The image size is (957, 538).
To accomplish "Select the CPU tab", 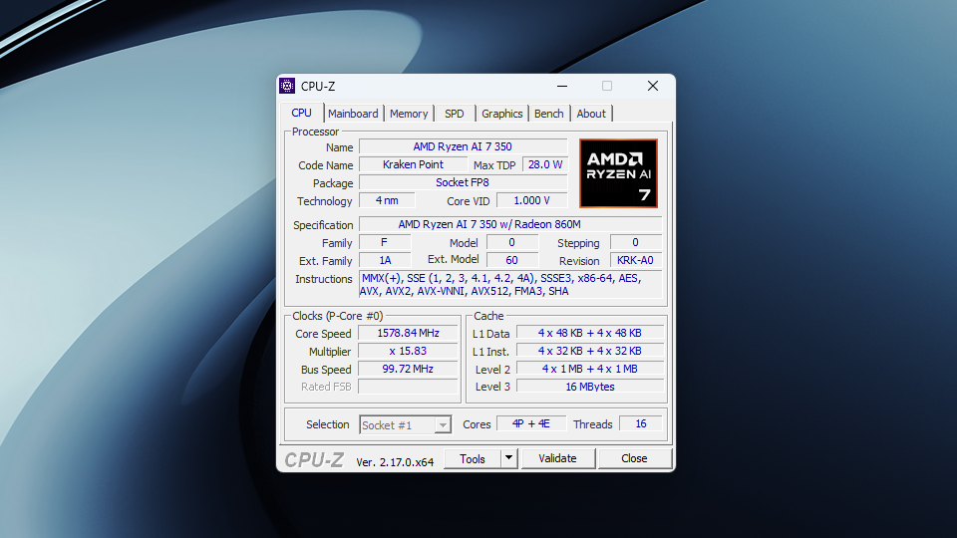I will [x=301, y=113].
